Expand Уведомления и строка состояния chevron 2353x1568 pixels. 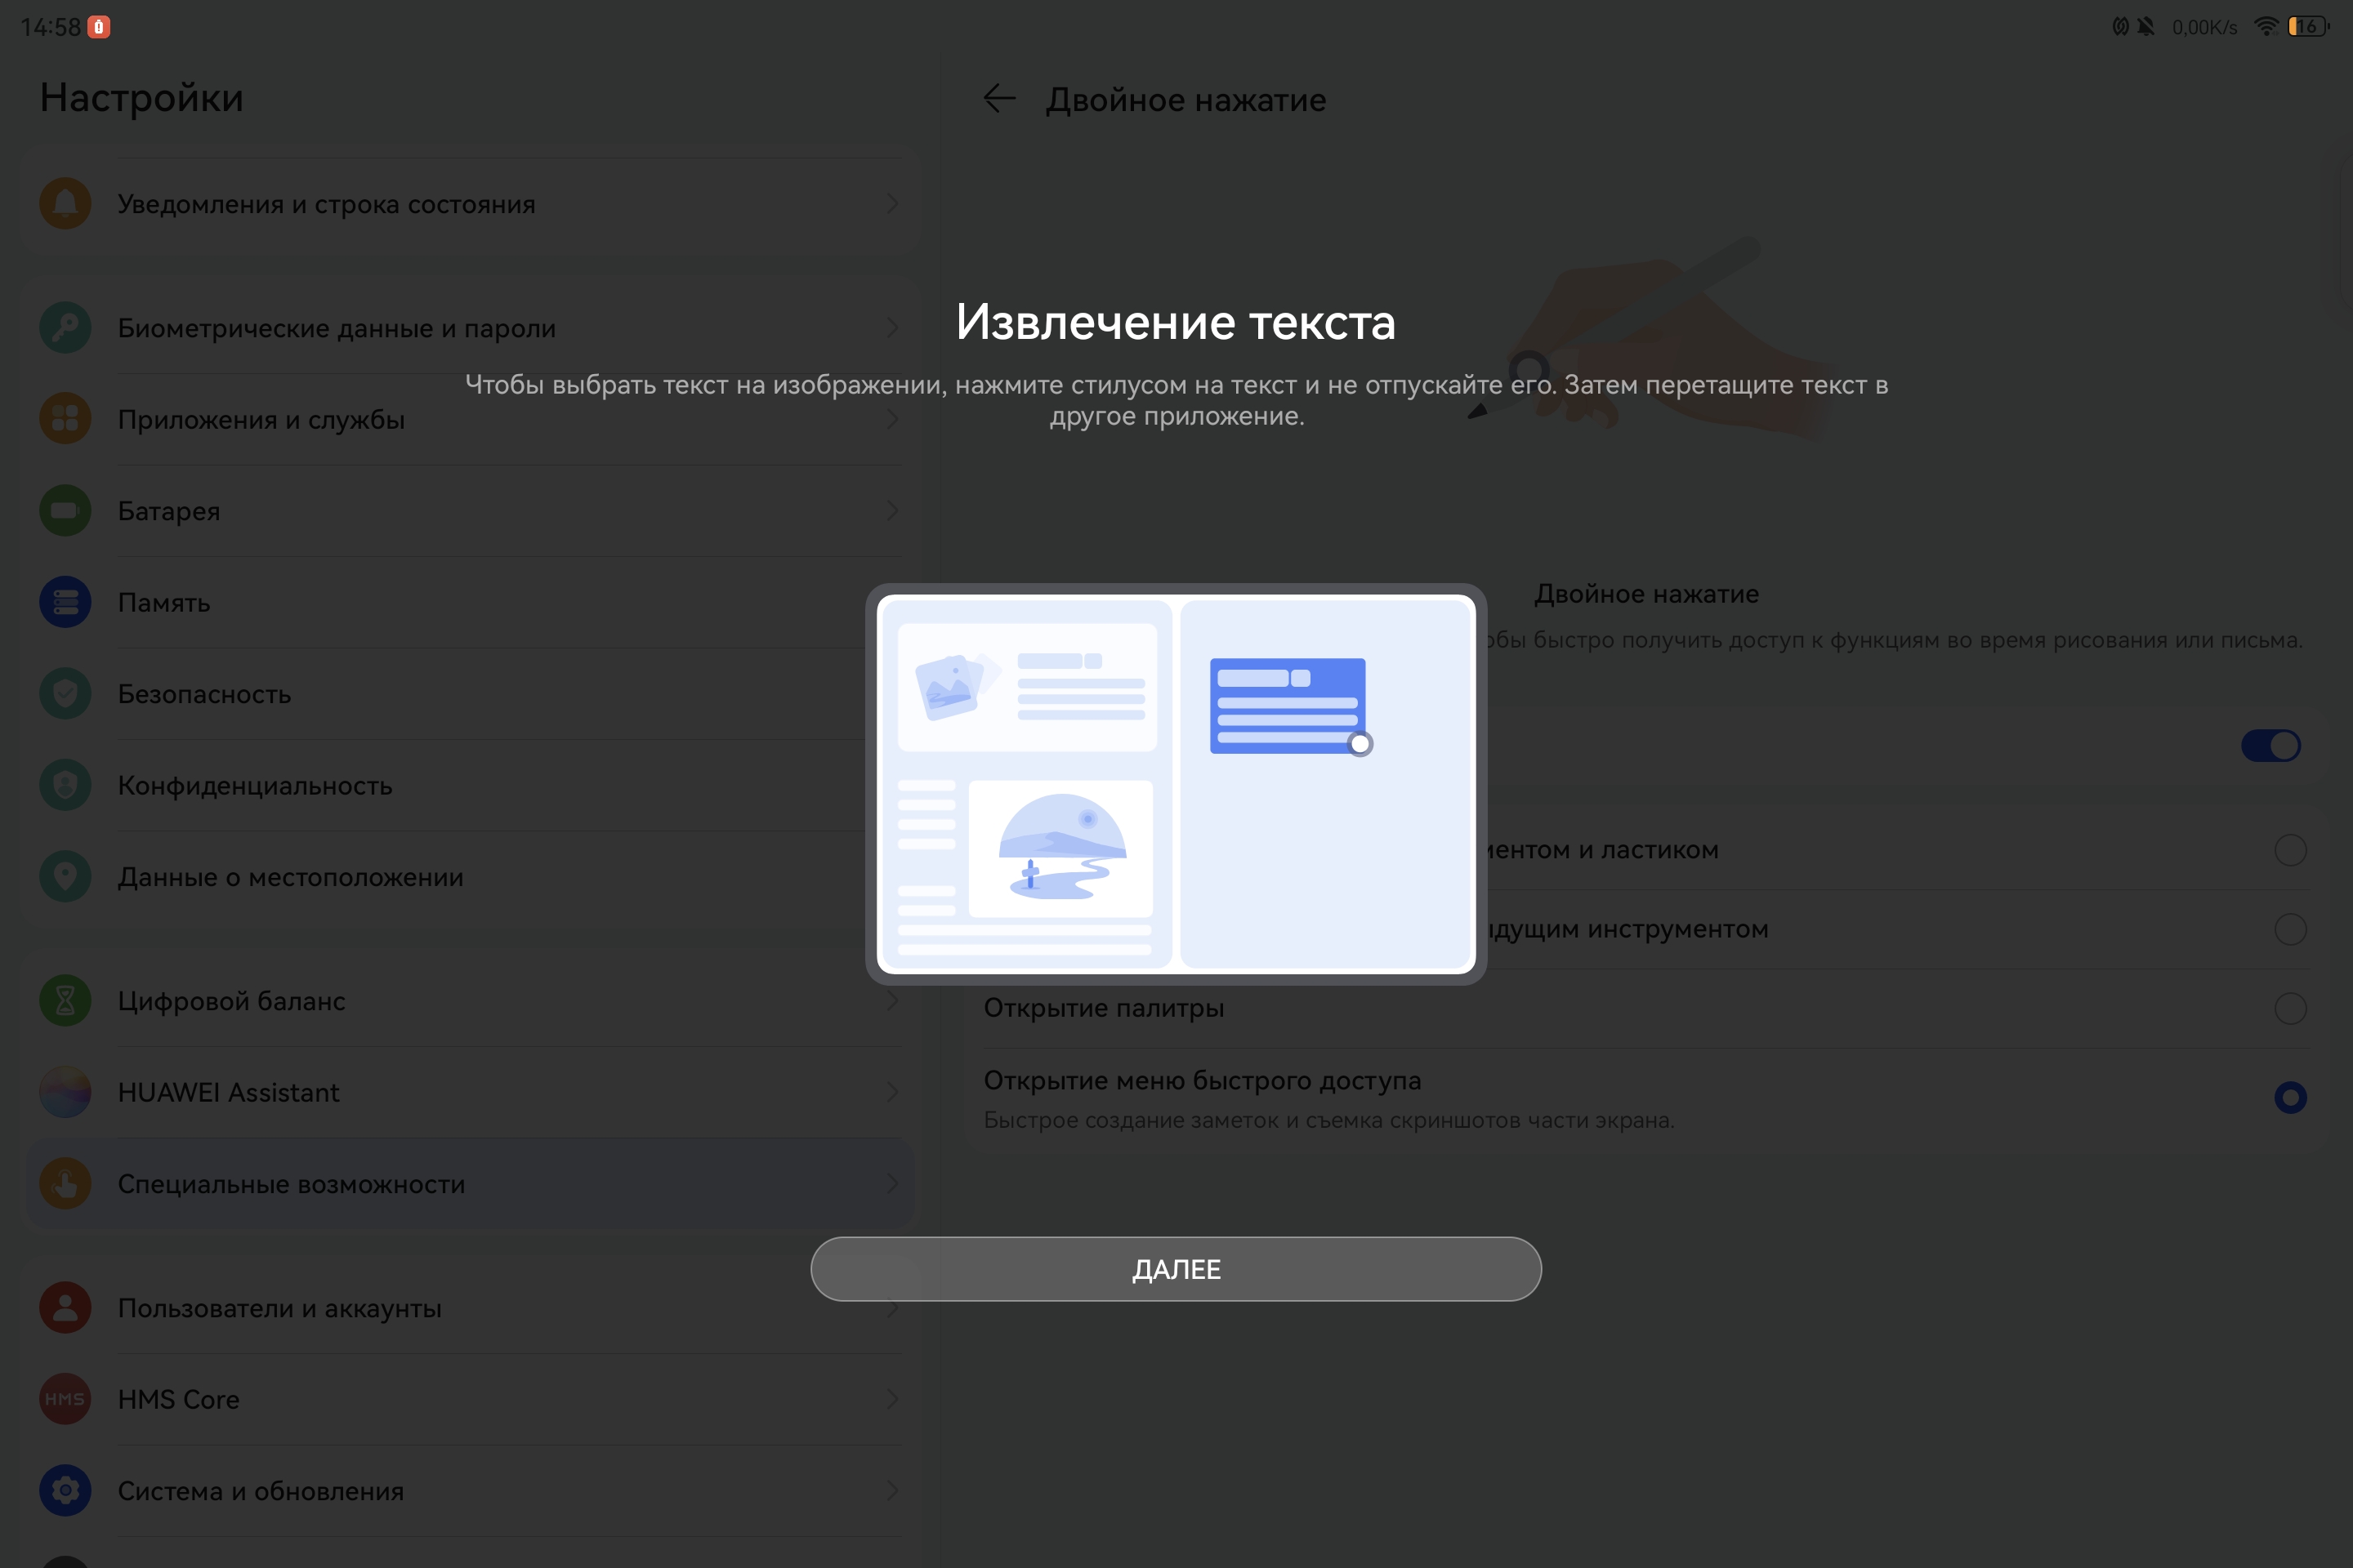click(892, 204)
